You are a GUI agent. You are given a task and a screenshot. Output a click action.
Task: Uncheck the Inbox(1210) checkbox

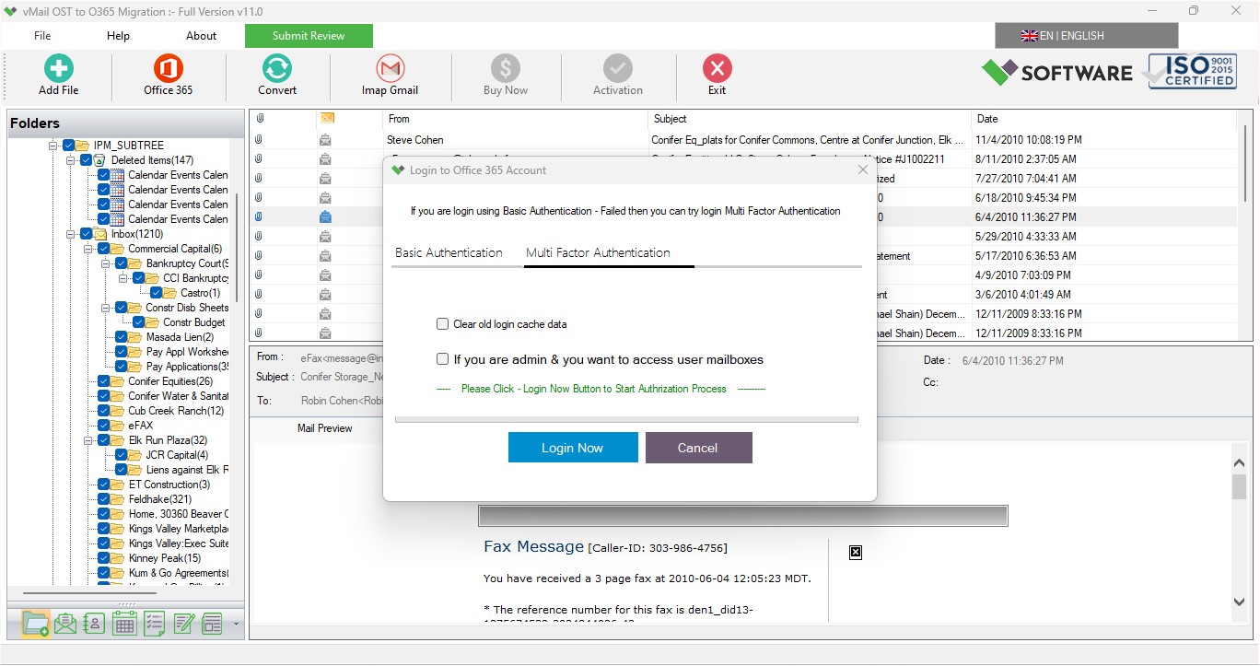click(x=86, y=234)
